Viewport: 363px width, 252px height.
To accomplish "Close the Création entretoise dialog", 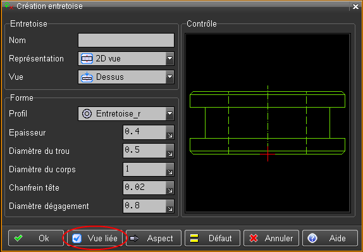I will tap(355, 6).
